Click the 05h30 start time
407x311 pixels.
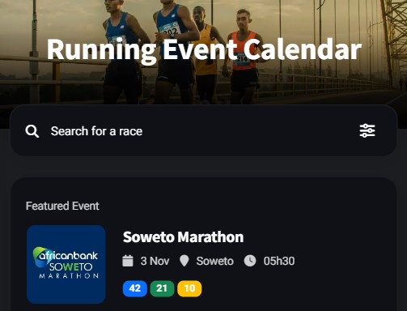coord(279,261)
